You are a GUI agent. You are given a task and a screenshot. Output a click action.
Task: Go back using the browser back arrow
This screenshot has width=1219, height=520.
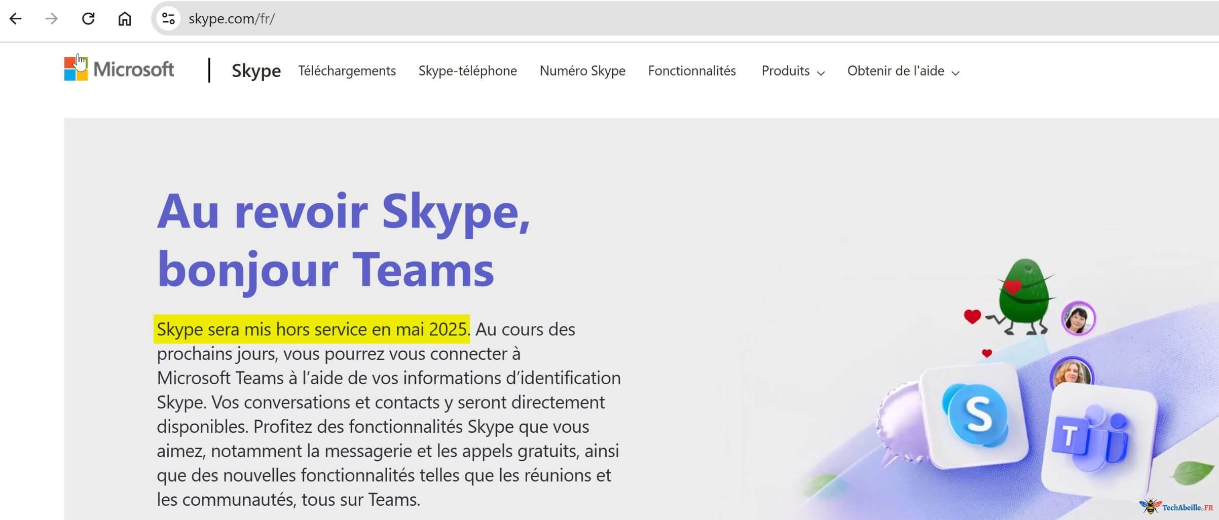point(16,19)
